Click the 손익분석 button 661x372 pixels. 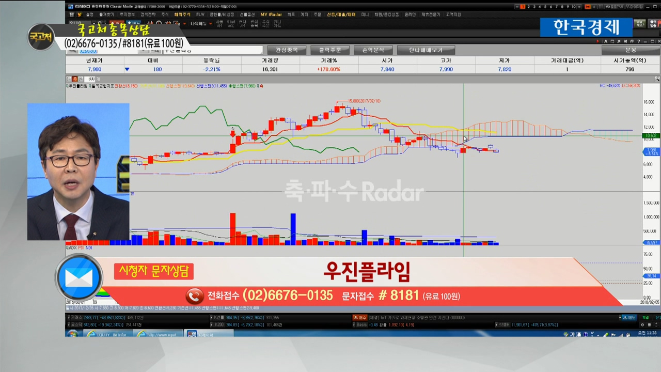[x=373, y=50]
